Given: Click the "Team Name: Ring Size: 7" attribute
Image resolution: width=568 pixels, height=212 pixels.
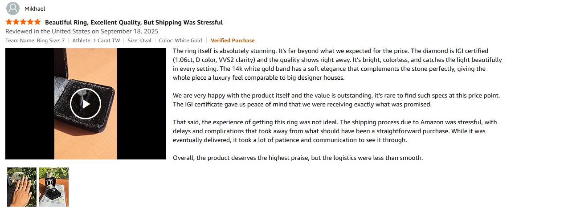Looking at the screenshot, I should click(x=35, y=41).
